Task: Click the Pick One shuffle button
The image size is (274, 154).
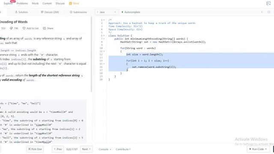Action: (35, 149)
